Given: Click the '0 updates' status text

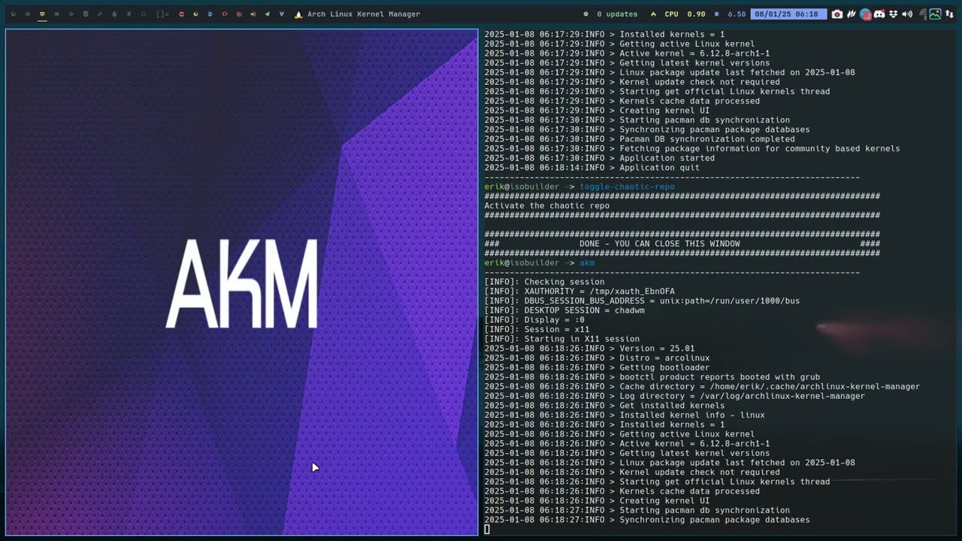Looking at the screenshot, I should [x=617, y=14].
